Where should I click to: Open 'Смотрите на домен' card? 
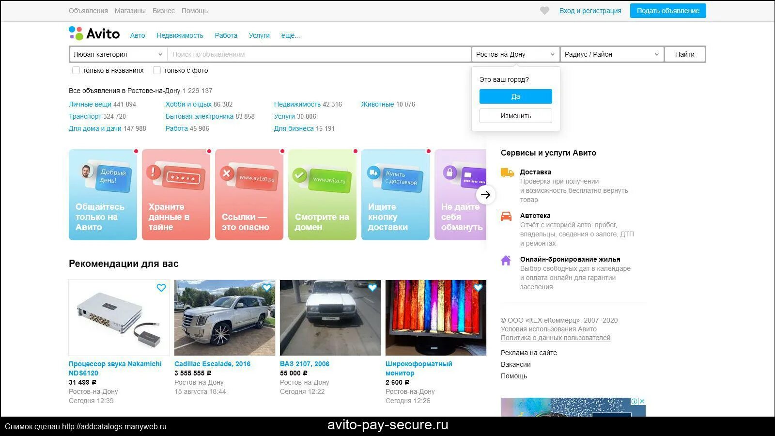tap(322, 195)
